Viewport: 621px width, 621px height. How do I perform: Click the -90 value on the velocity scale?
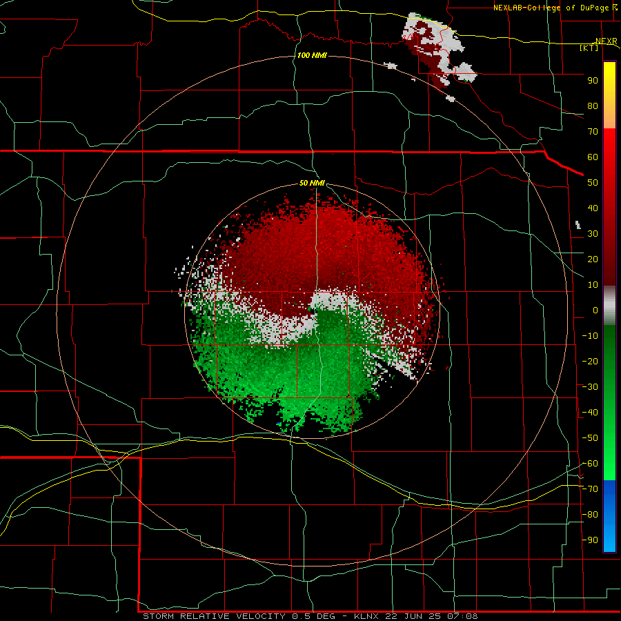click(590, 540)
